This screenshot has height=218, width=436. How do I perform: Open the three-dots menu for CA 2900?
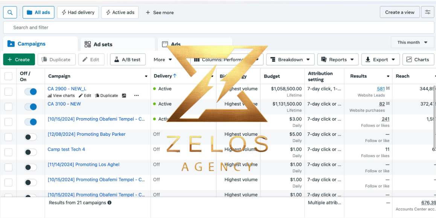136,96
